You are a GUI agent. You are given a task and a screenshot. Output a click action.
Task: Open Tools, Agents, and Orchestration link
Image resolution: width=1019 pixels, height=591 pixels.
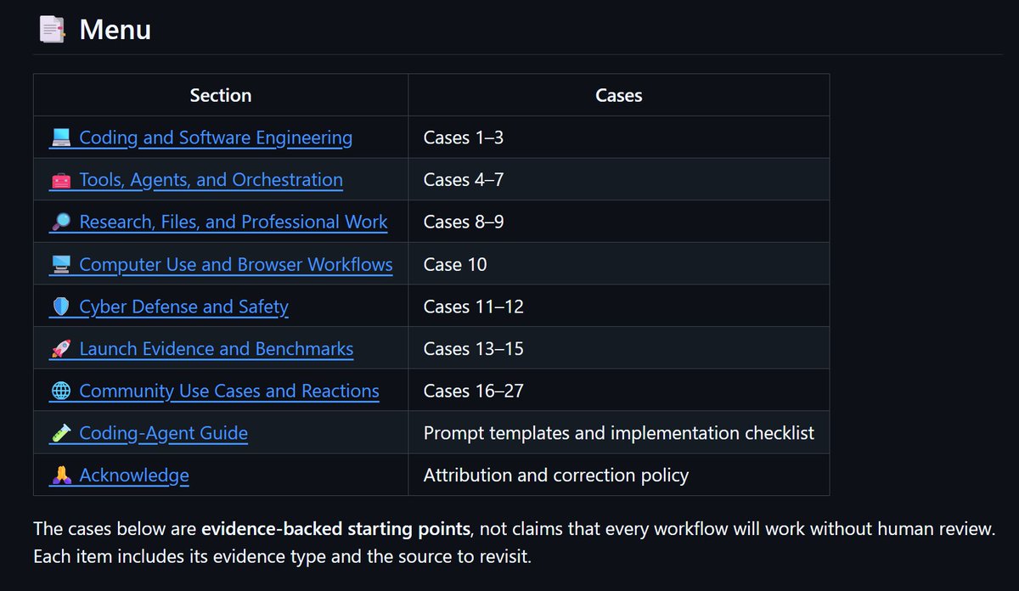[211, 180]
